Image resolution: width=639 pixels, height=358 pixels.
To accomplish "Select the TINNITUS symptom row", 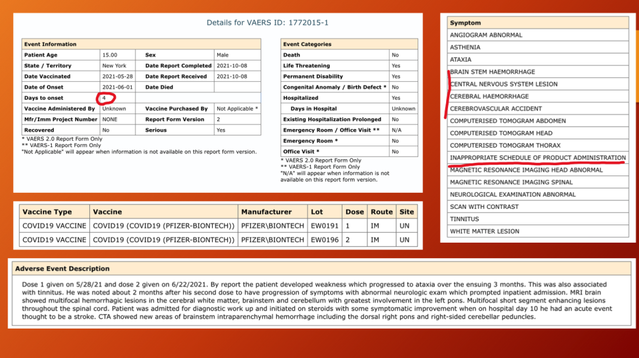I will coord(464,219).
